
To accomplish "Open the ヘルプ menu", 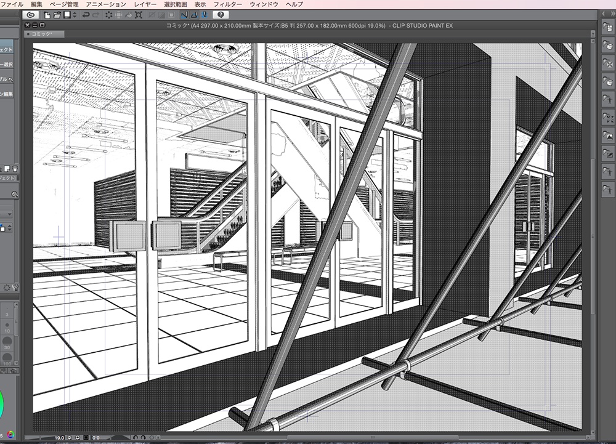I will pos(294,4).
